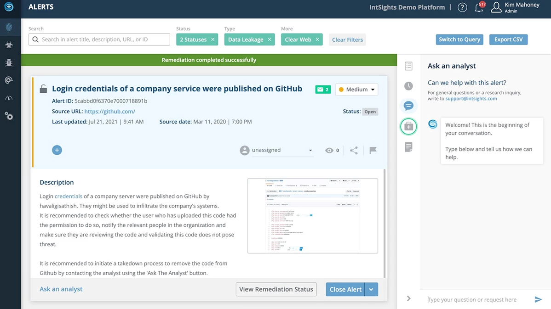Screen dimensions: 551x309
Task: Open the Ask an analyst chat icon
Action: click(x=408, y=106)
